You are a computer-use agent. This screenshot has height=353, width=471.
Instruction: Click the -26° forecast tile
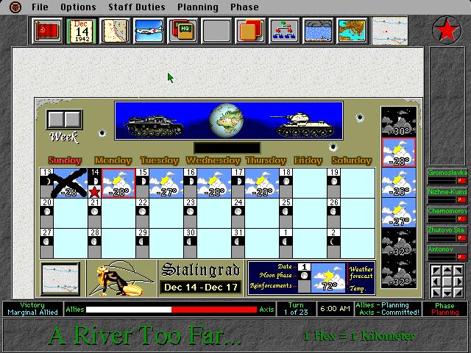point(399,182)
